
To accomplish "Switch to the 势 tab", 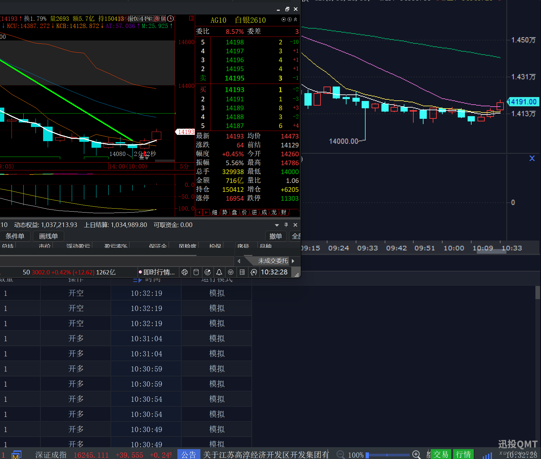I will click(224, 213).
